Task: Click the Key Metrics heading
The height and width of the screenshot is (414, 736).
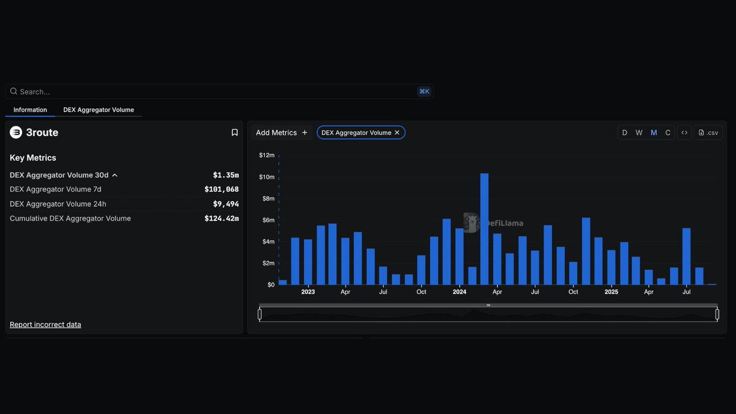Action: (x=33, y=158)
